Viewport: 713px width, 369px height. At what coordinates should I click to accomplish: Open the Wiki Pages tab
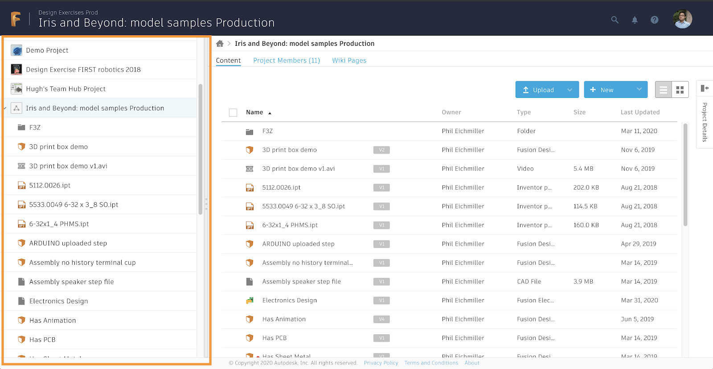coord(349,61)
